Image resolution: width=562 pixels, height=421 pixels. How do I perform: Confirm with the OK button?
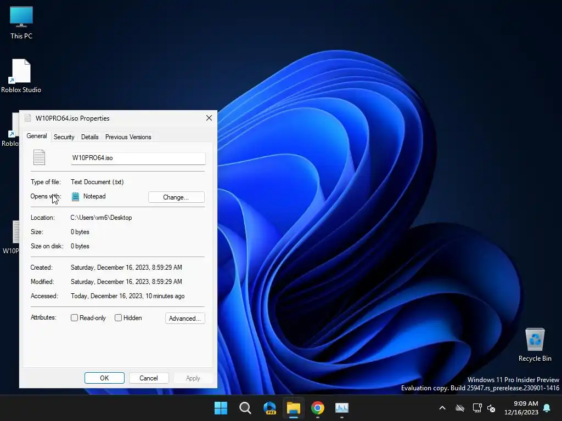(104, 378)
